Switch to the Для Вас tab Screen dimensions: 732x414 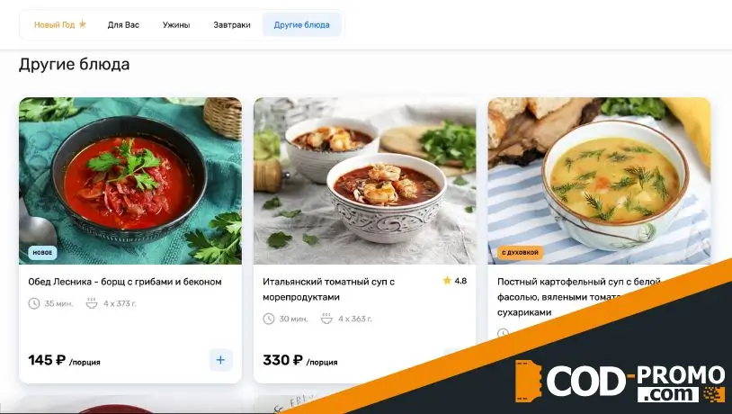[x=123, y=25]
